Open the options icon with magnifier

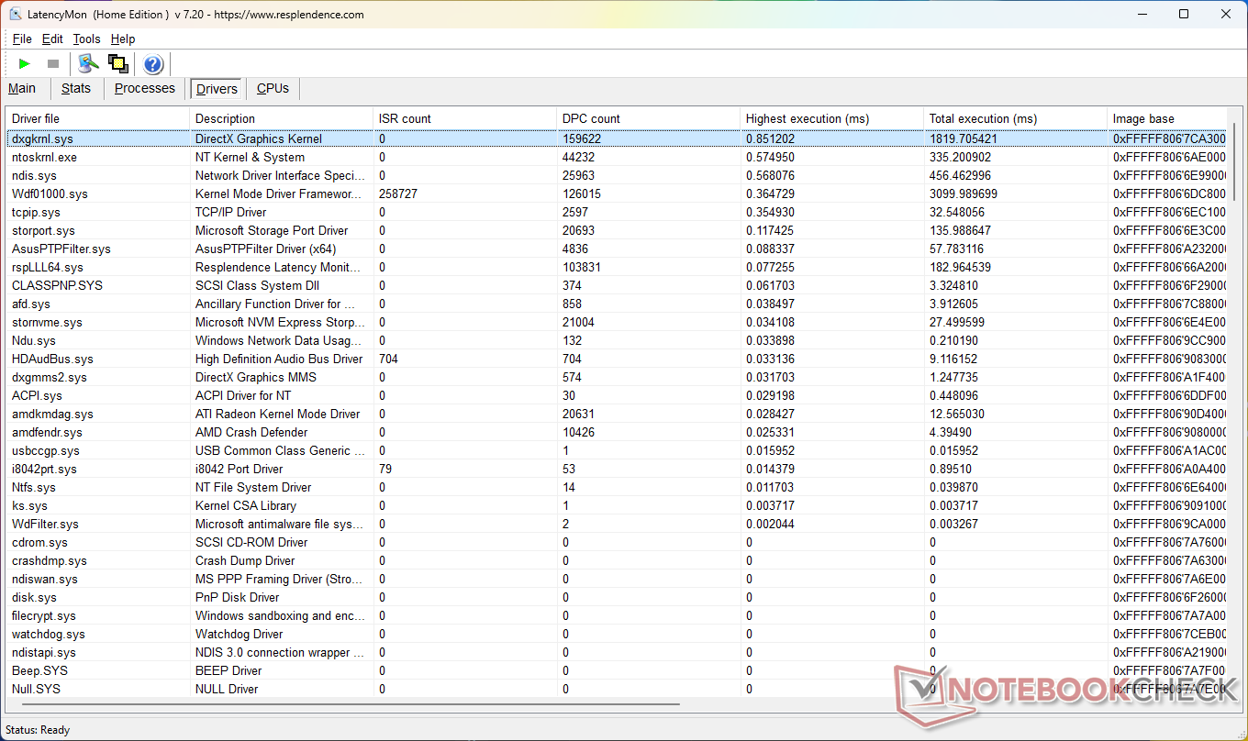tap(88, 63)
